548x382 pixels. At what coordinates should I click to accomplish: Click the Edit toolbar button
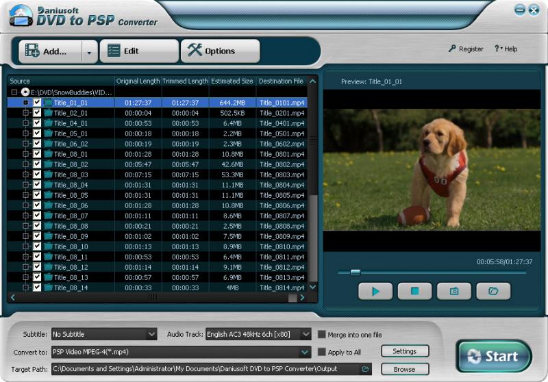(x=139, y=51)
